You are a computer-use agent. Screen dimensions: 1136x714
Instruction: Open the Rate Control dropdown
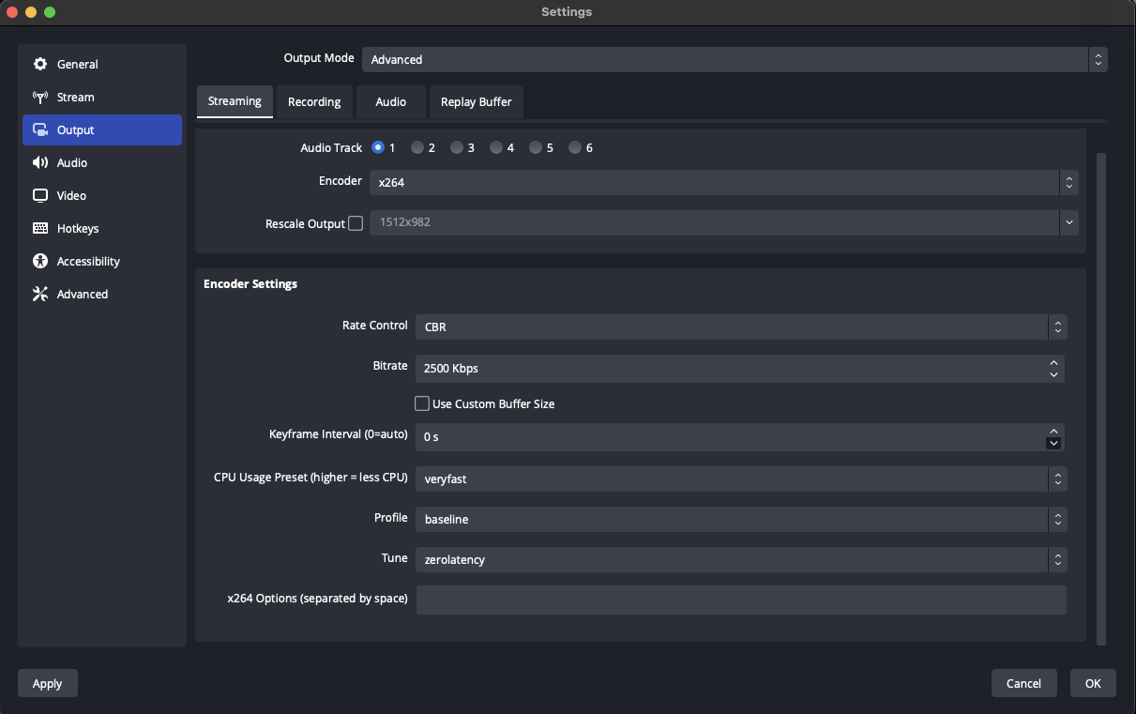point(741,327)
